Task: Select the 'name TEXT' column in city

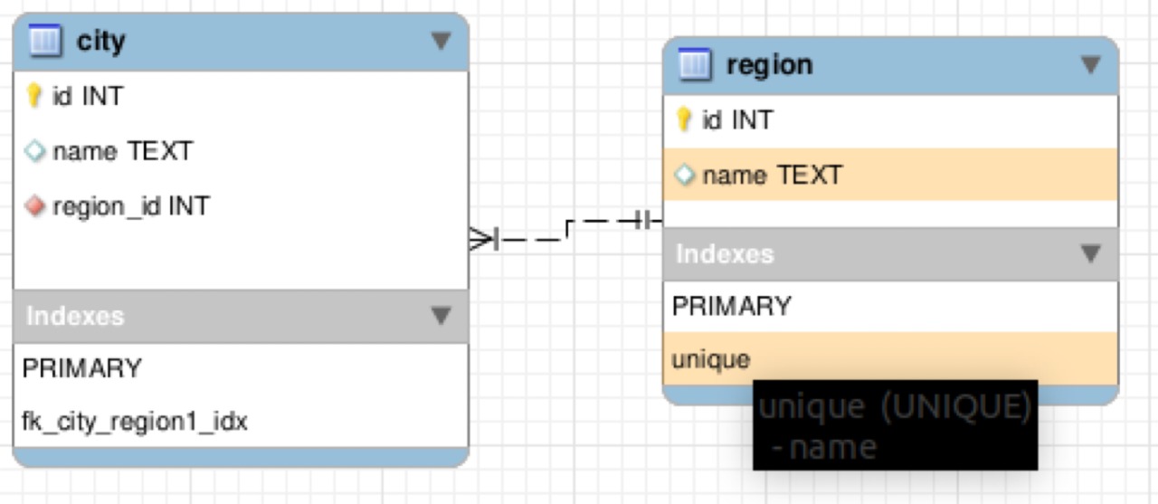Action: [x=241, y=151]
